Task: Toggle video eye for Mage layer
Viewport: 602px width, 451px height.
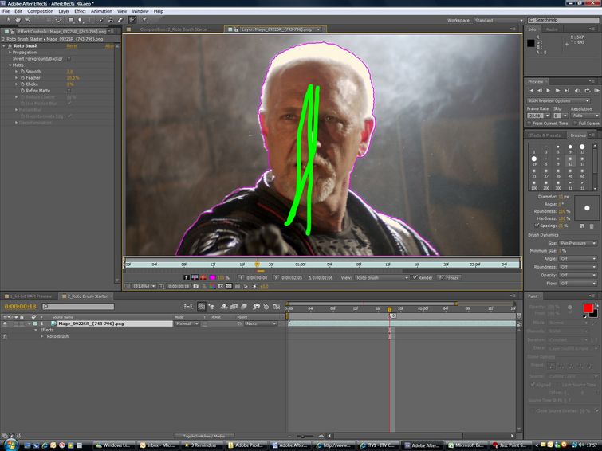Action: click(5, 324)
